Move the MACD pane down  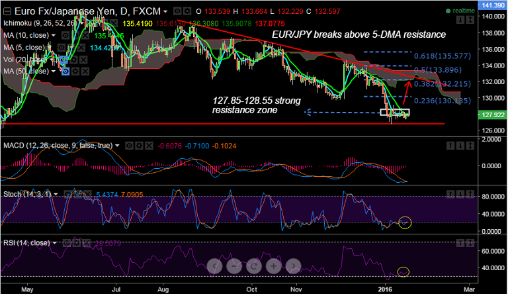460,146
